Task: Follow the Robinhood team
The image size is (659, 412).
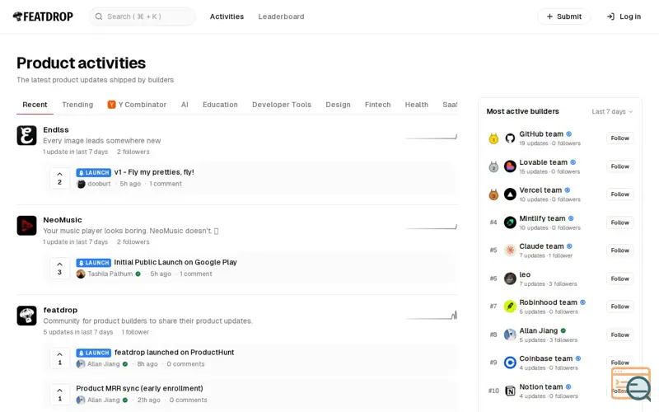Action: (620, 307)
